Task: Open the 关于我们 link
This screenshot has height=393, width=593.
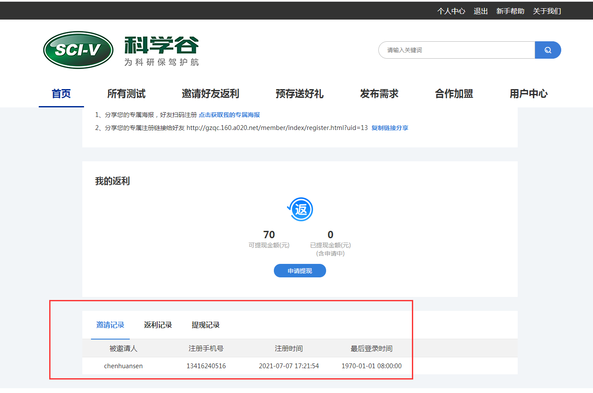Action: (x=547, y=11)
